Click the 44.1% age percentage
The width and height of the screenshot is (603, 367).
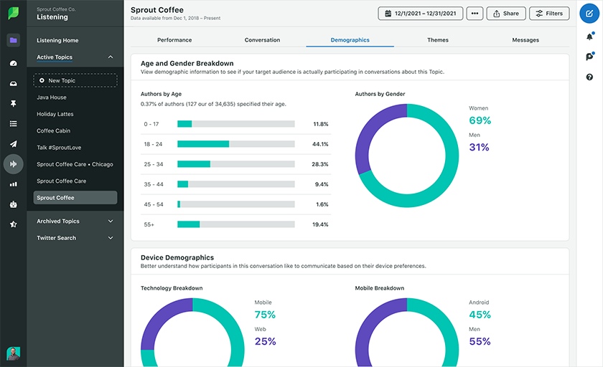(320, 144)
